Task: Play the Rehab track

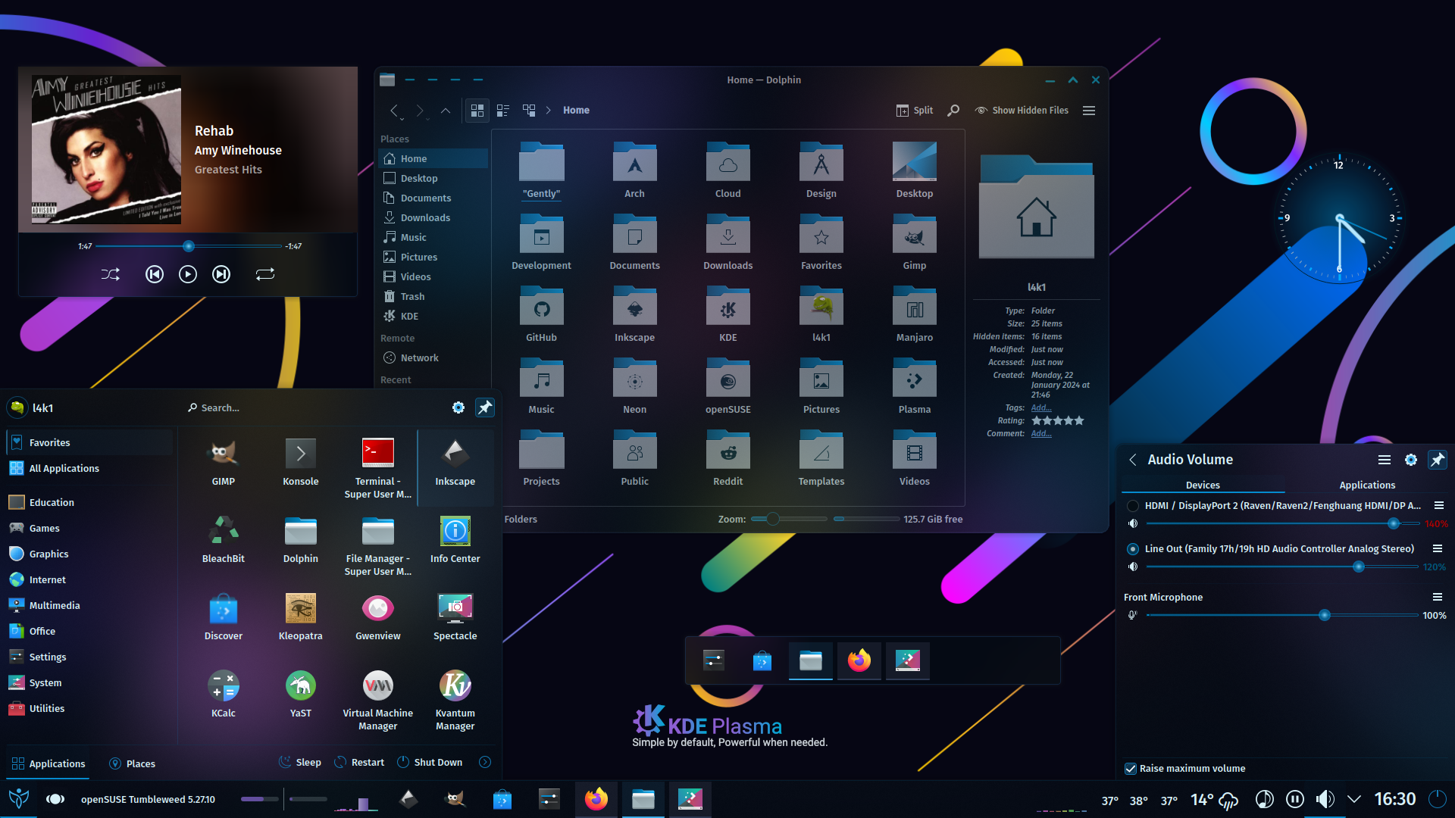Action: 188,274
